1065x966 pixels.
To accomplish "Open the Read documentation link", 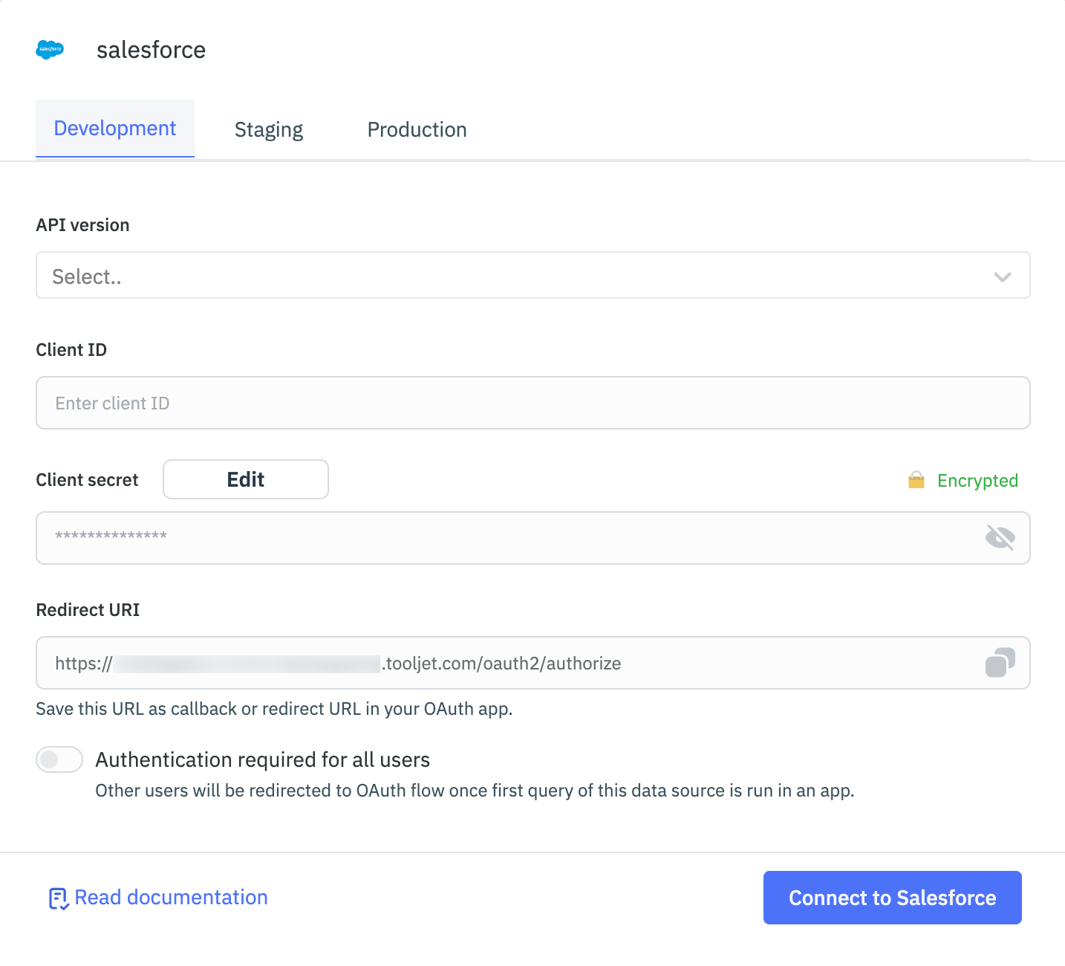I will click(171, 898).
